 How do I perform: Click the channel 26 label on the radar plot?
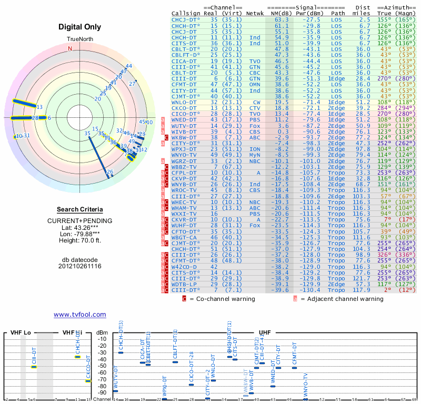click(110, 172)
